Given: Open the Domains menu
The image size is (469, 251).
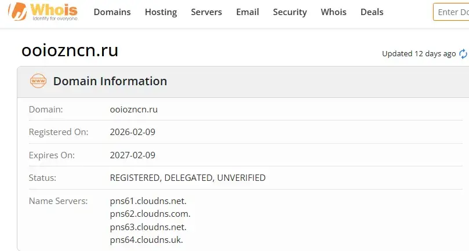Looking at the screenshot, I should point(112,12).
